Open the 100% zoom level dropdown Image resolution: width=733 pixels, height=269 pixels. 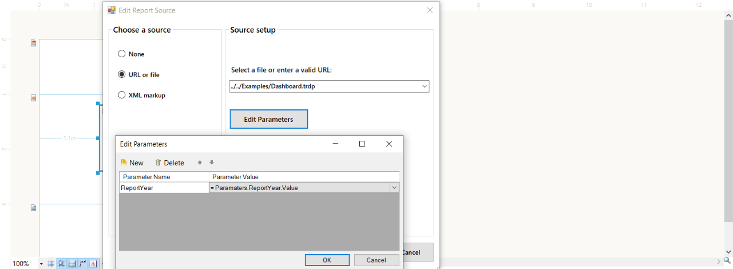pyautogui.click(x=41, y=264)
